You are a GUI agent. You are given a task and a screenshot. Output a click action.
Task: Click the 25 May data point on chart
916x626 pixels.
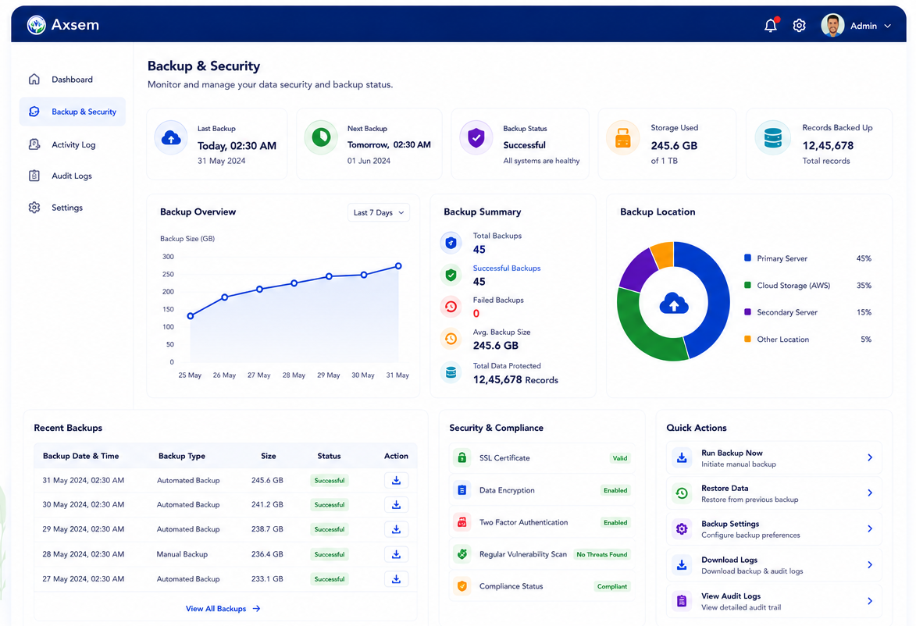[191, 316]
